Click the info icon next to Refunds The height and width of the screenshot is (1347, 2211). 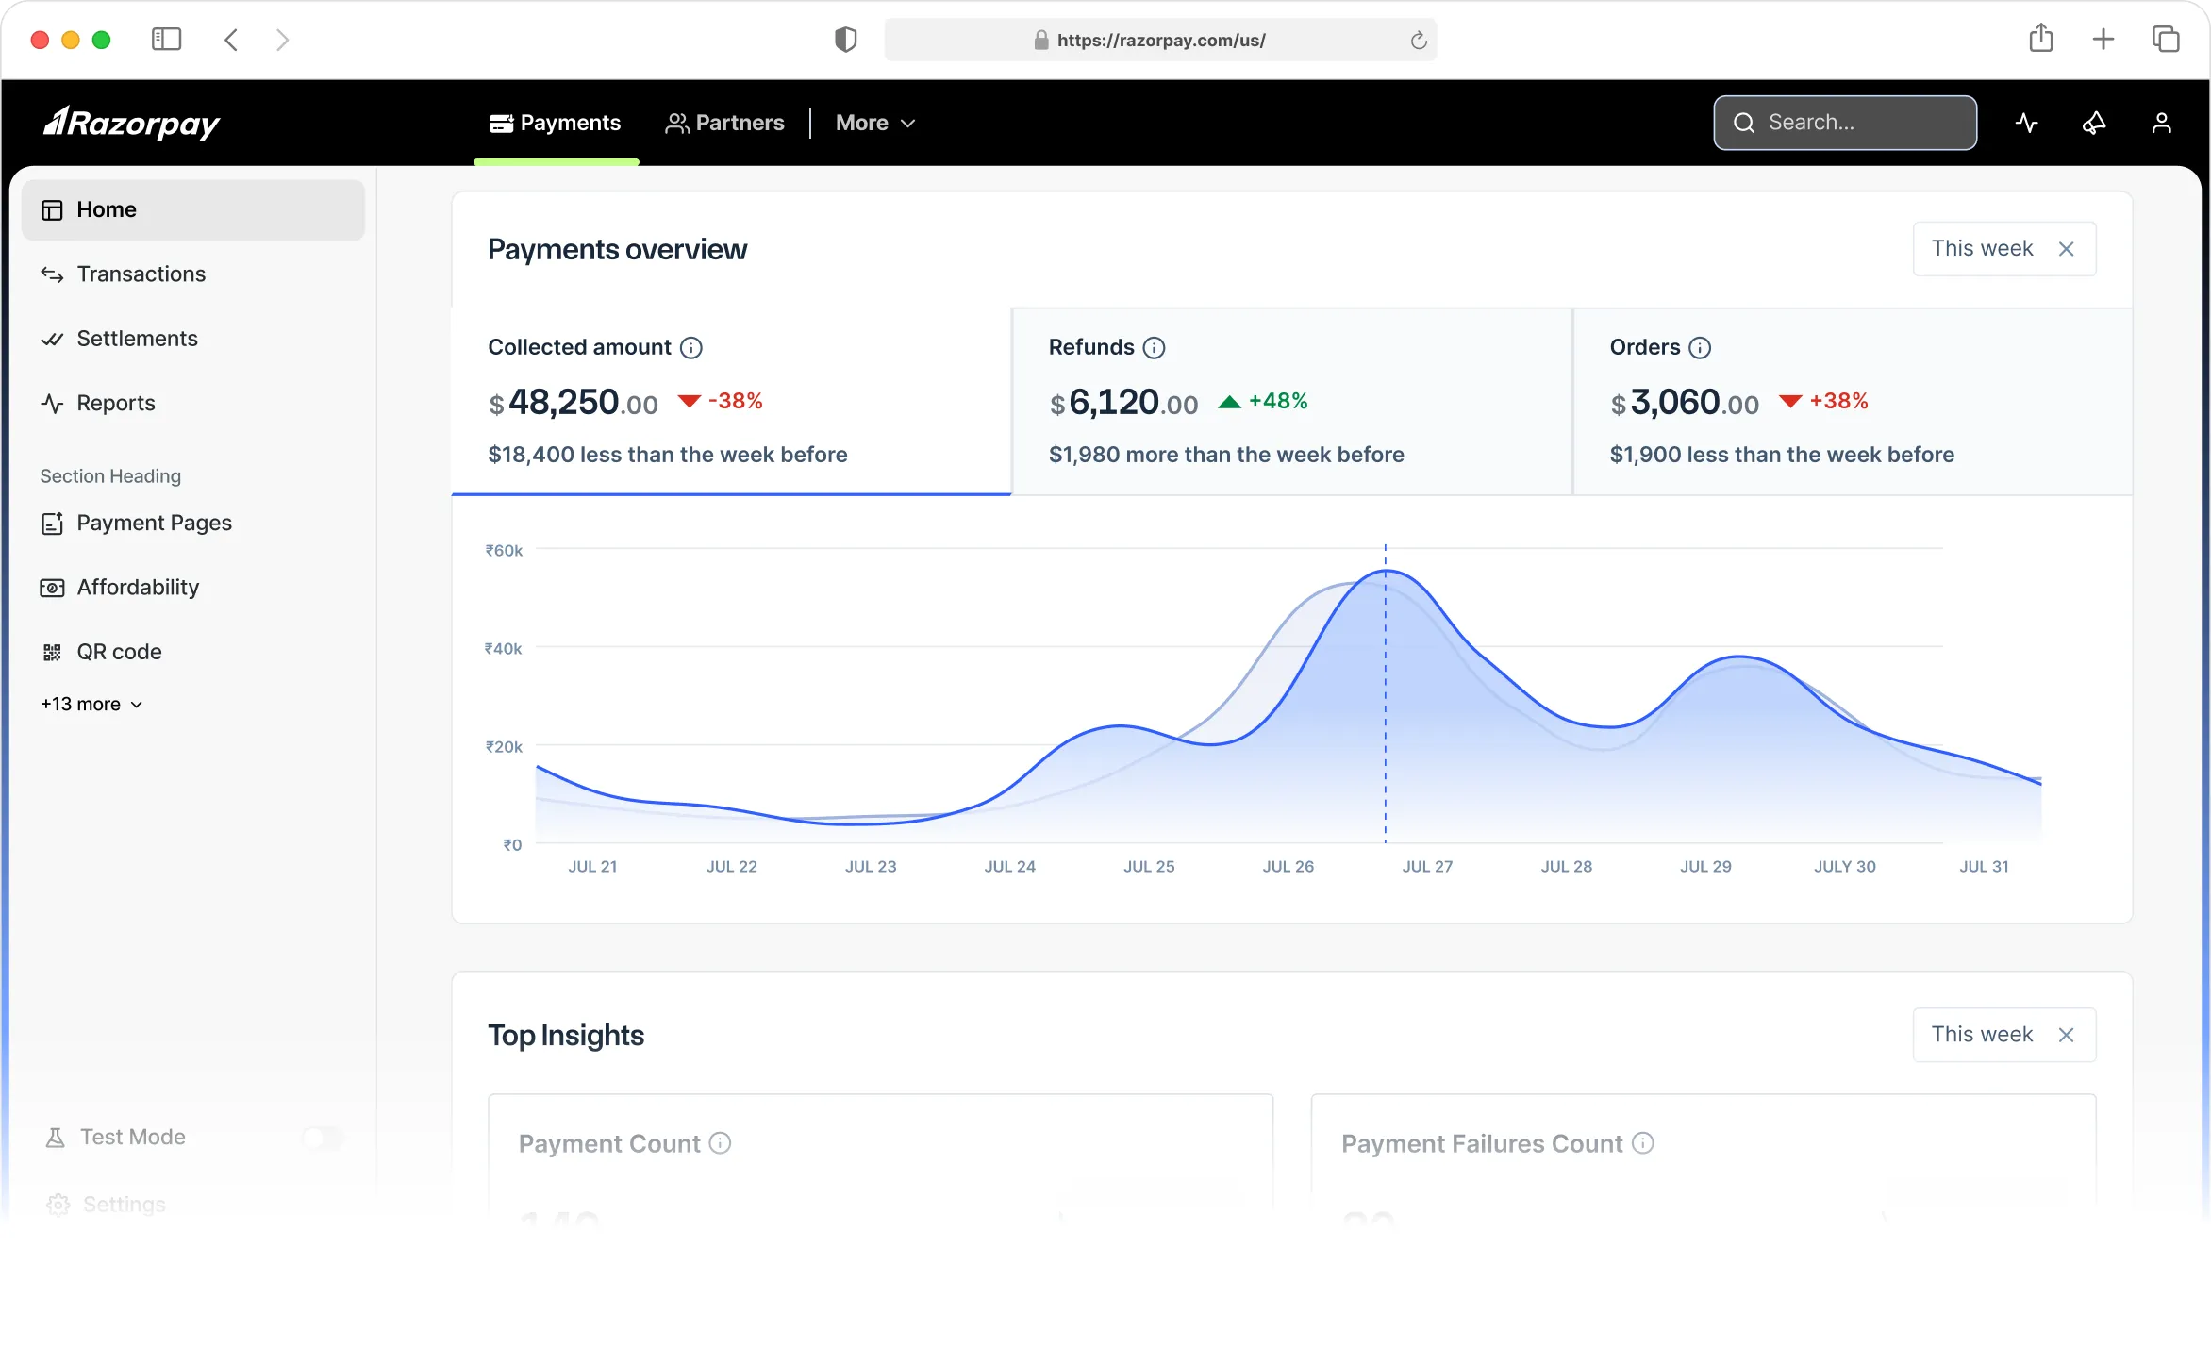pos(1154,348)
